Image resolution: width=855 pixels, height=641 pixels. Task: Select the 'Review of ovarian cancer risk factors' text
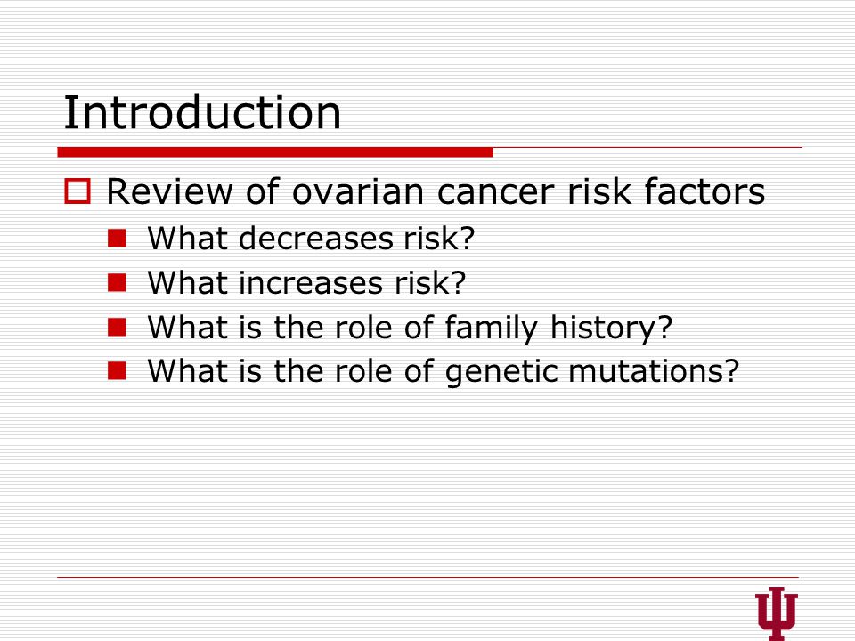pos(436,191)
